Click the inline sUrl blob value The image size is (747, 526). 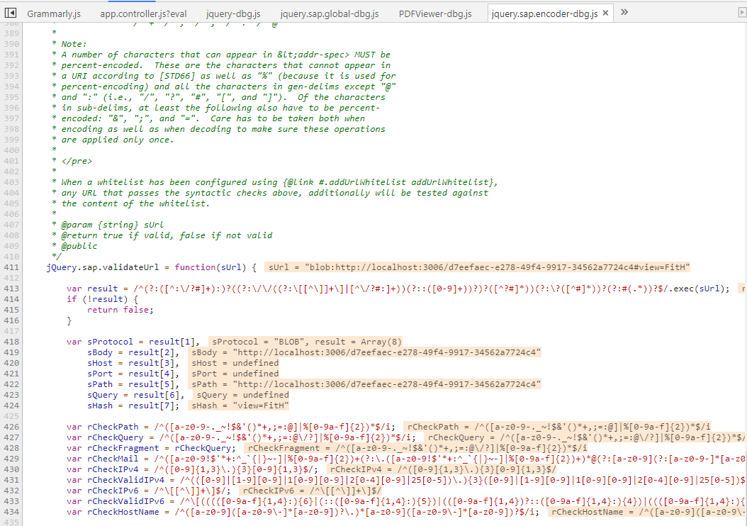click(x=478, y=267)
